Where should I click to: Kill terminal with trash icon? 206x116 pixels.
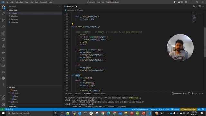click(192, 93)
